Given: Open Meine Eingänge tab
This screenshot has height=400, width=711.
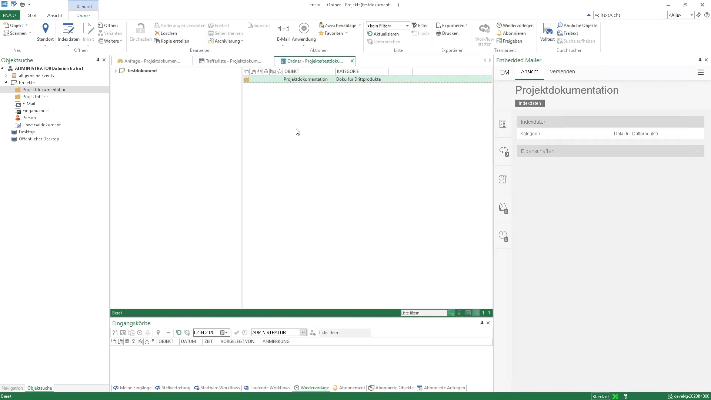Looking at the screenshot, I should coord(132,388).
